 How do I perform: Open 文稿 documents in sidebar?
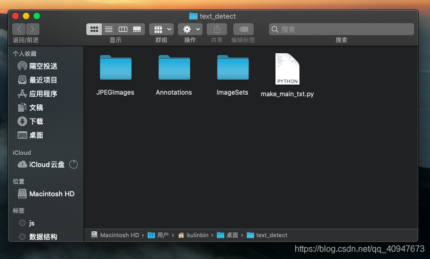tap(30, 107)
